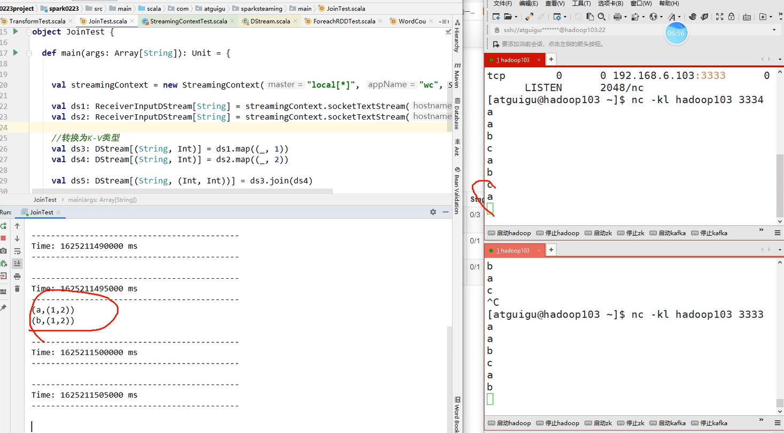The width and height of the screenshot is (784, 433).
Task: Open the tab list dropdown of upper Xshell pane
Action: 779,59
